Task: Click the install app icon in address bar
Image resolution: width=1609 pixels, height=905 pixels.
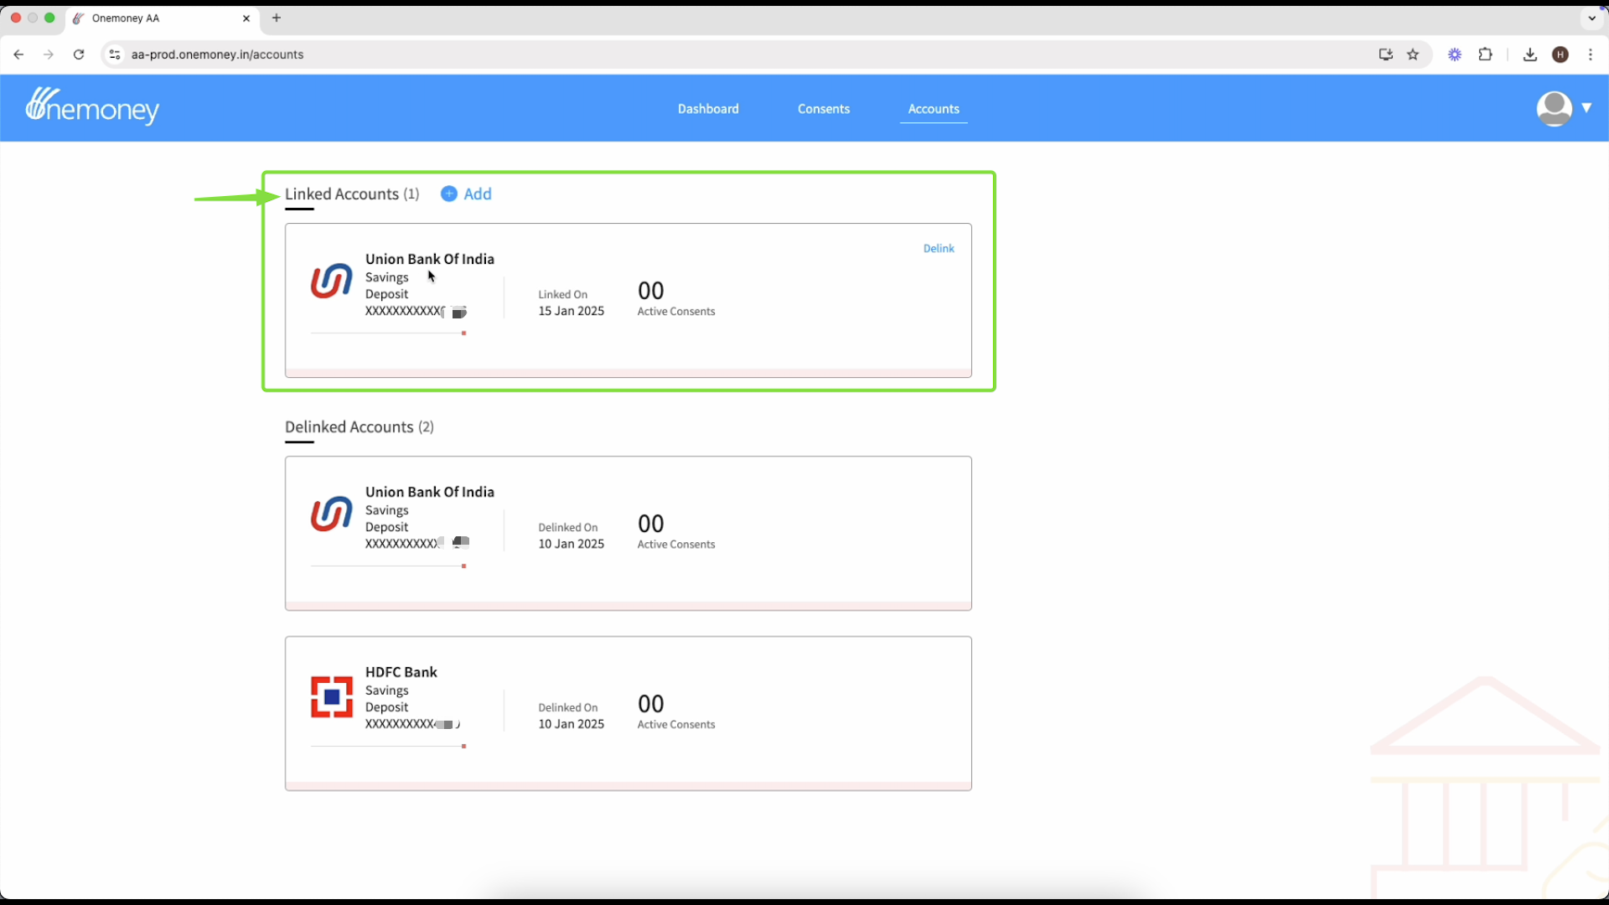Action: coord(1386,54)
